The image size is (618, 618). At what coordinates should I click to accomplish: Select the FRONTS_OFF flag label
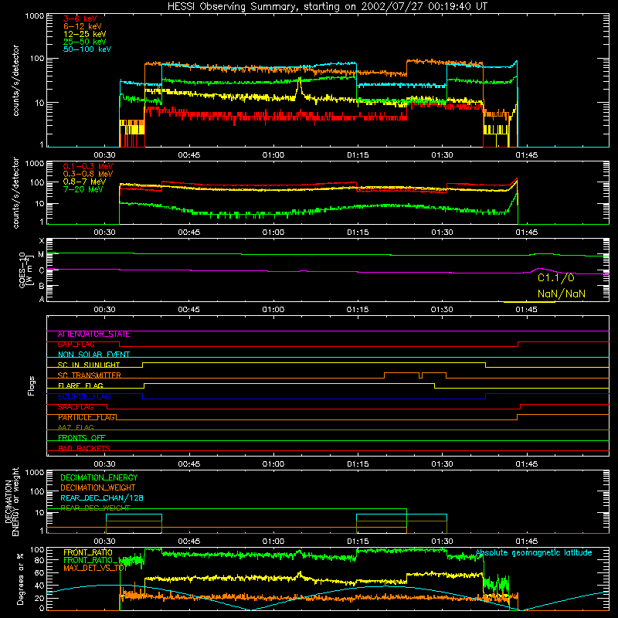82,438
